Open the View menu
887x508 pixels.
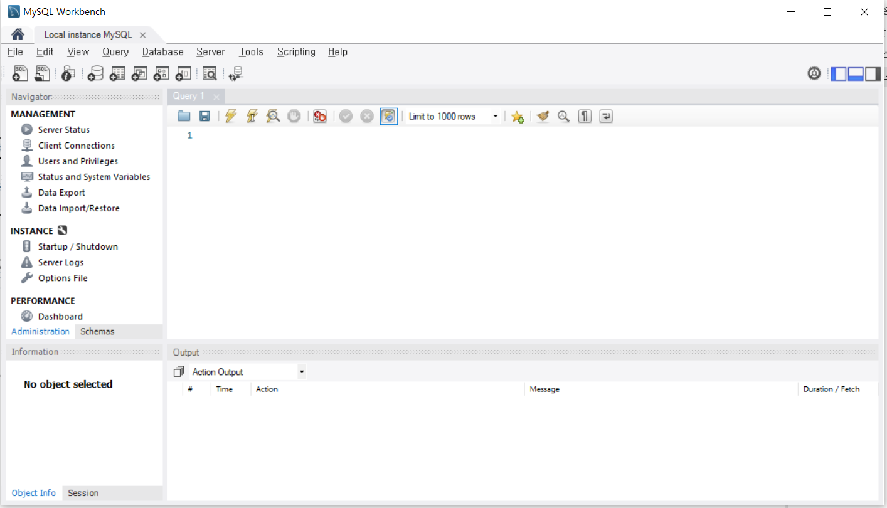click(x=78, y=52)
